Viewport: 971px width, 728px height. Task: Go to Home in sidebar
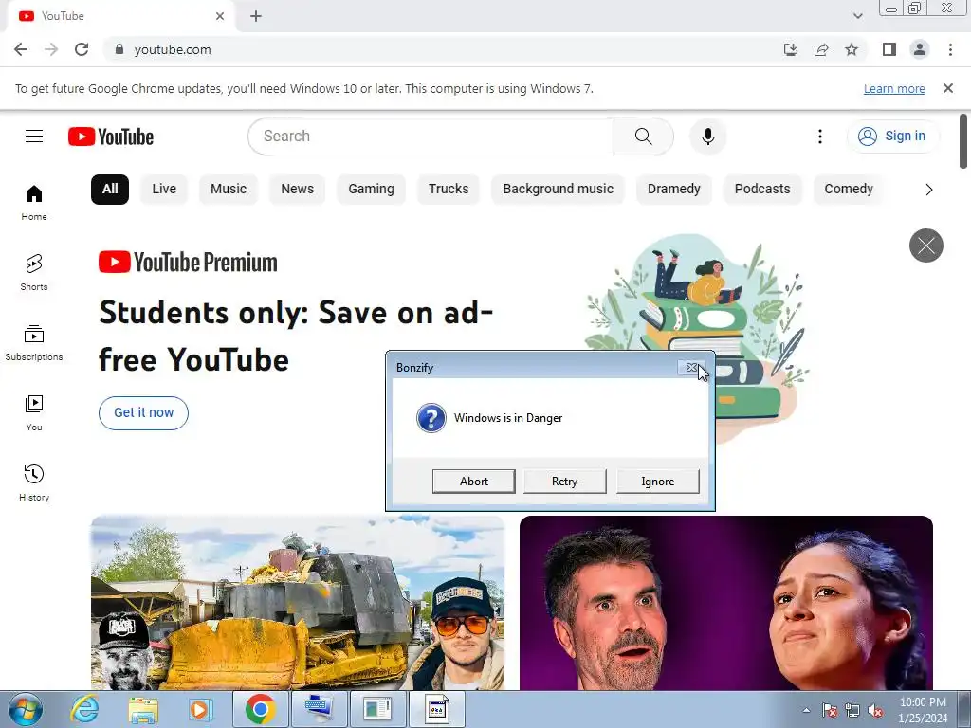[34, 203]
